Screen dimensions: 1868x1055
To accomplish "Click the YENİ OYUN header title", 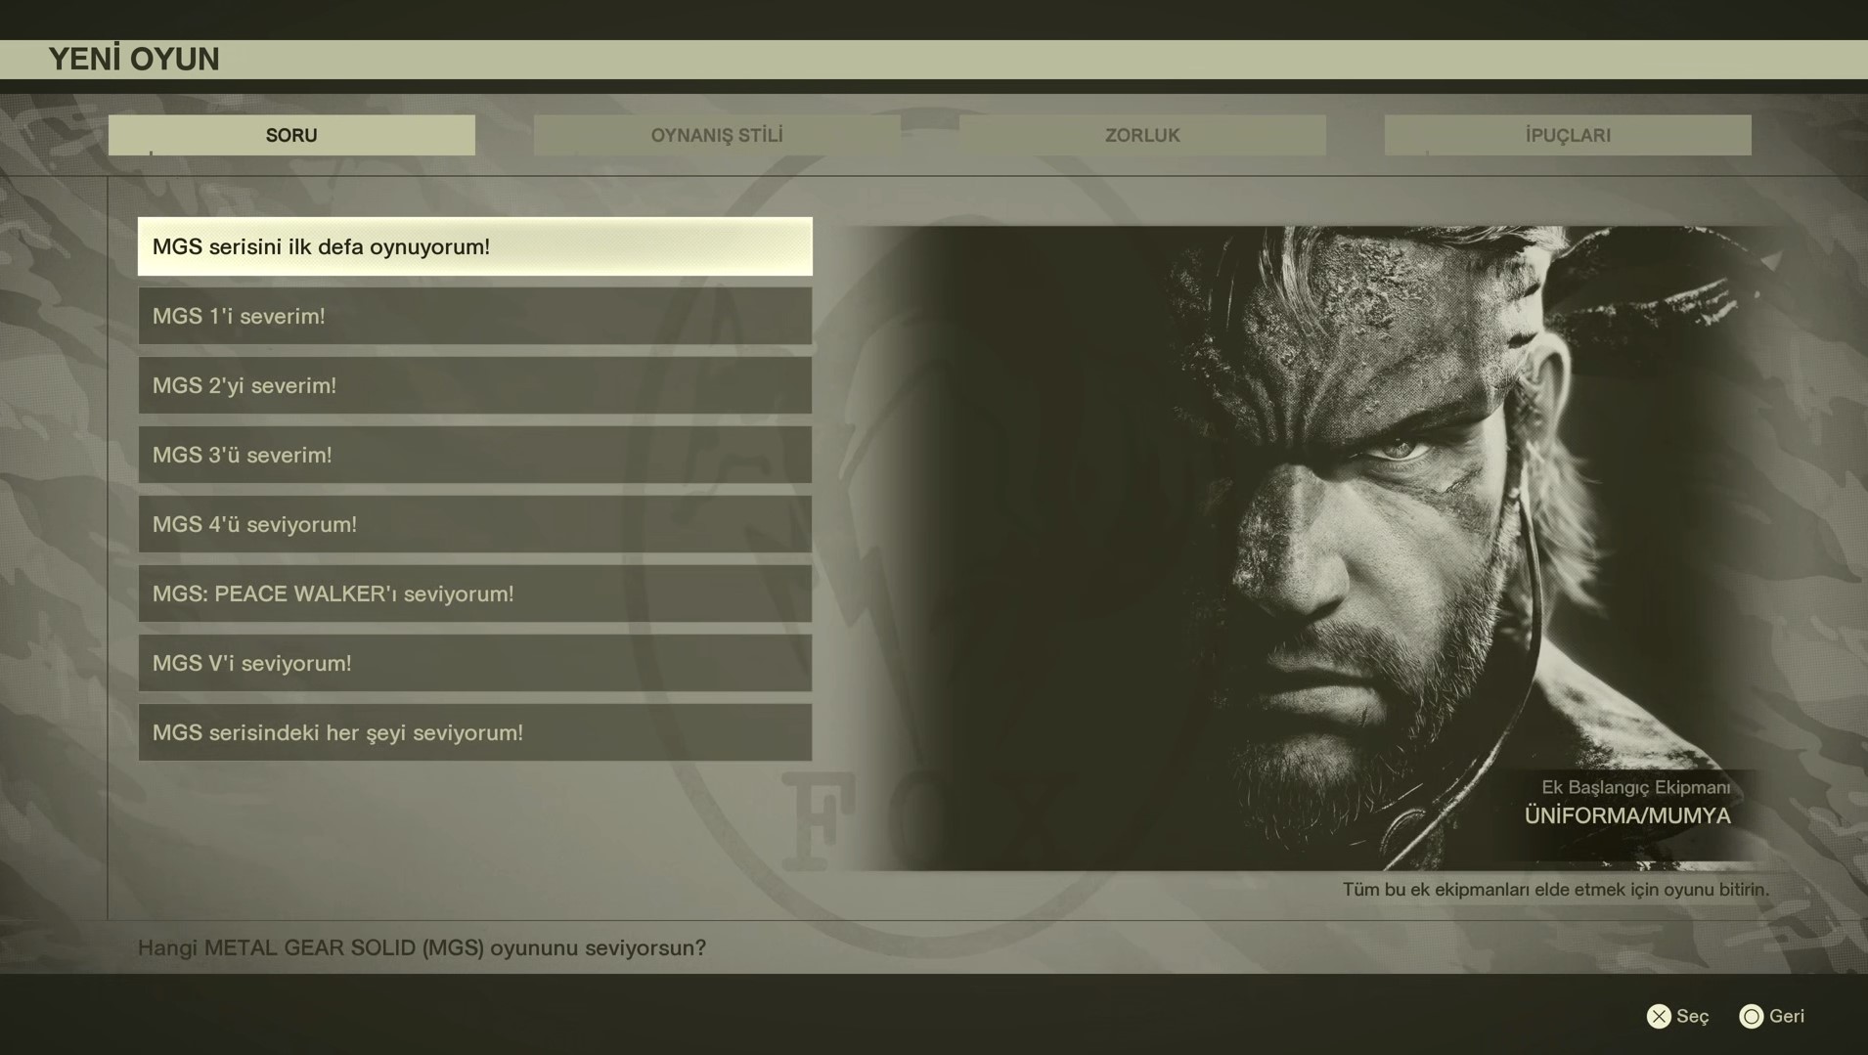I will [134, 59].
